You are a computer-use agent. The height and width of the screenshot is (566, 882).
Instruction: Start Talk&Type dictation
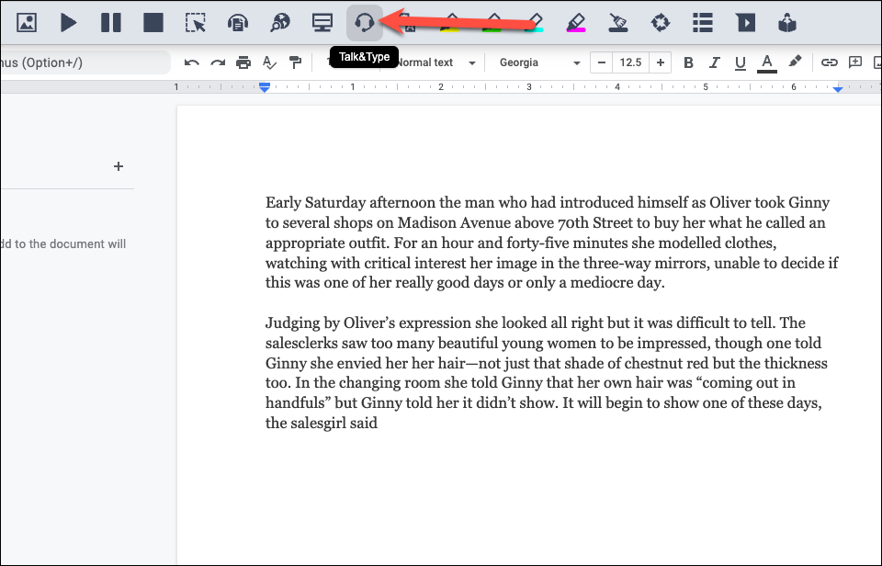(365, 23)
